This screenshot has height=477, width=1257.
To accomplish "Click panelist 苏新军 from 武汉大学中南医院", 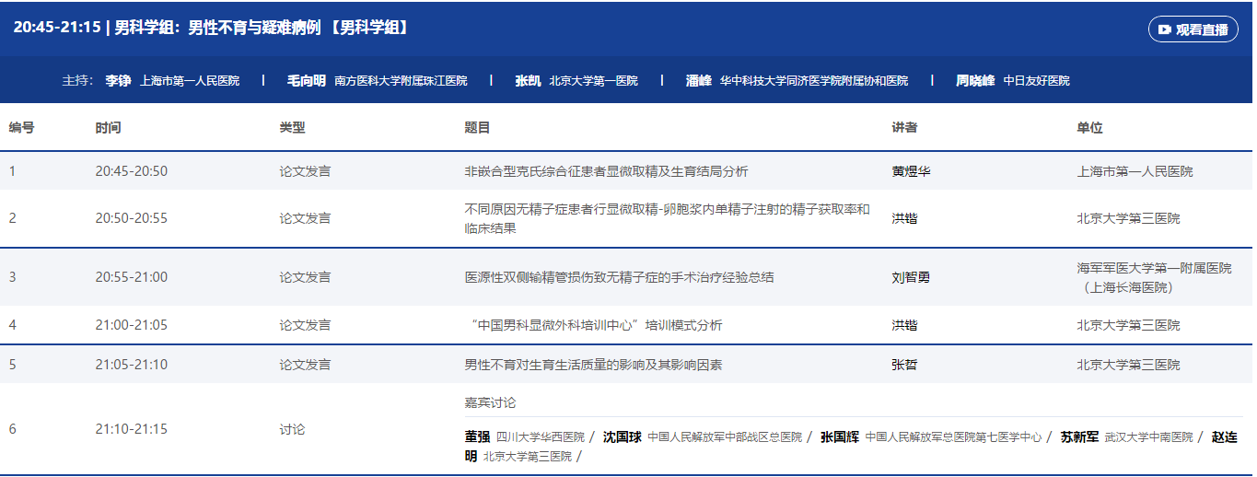I will pos(1079,437).
